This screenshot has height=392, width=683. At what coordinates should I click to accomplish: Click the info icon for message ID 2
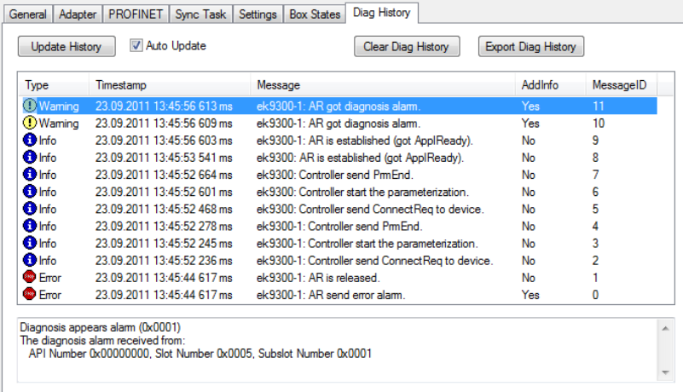(x=30, y=260)
